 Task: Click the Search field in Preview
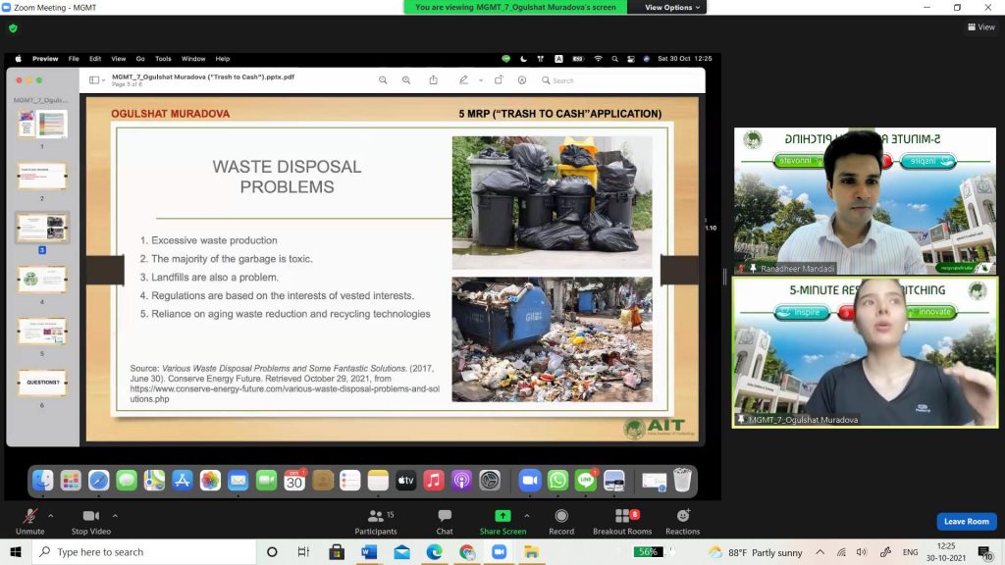click(618, 80)
